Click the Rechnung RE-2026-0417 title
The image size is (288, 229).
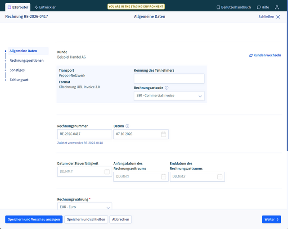point(27,17)
